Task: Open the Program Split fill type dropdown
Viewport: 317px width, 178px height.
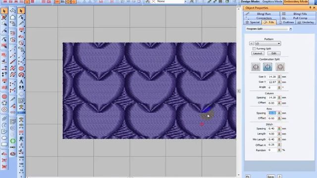Action: point(291,29)
